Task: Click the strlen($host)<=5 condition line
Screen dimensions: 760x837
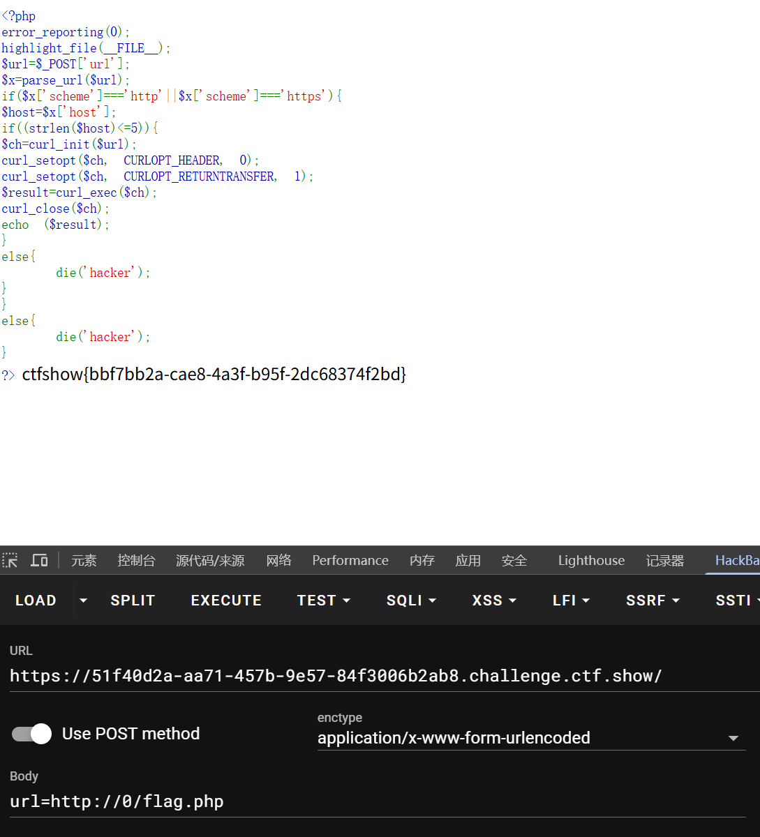Action: (x=80, y=128)
